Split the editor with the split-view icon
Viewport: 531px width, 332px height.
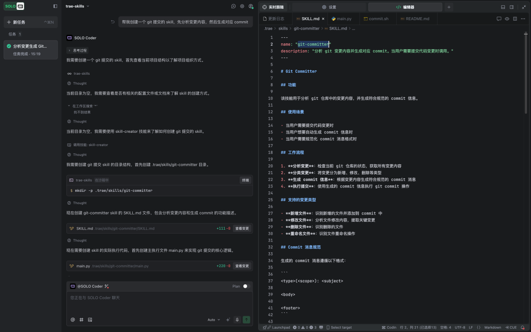[514, 18]
